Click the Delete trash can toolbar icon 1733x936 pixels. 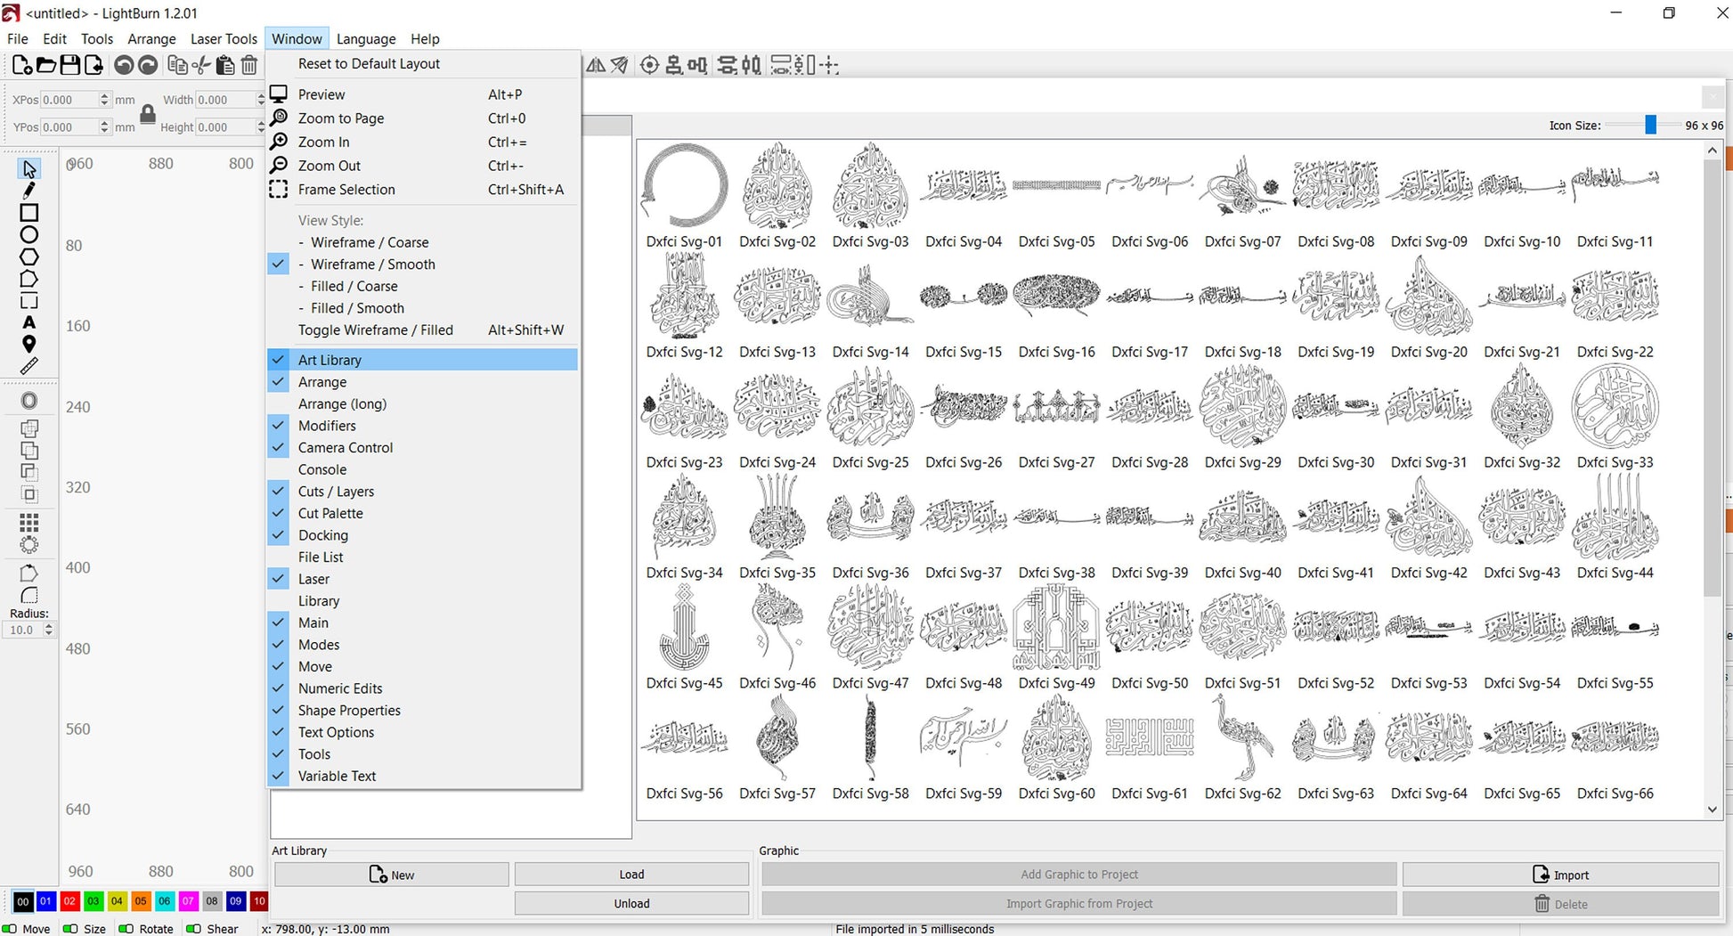[x=249, y=65]
